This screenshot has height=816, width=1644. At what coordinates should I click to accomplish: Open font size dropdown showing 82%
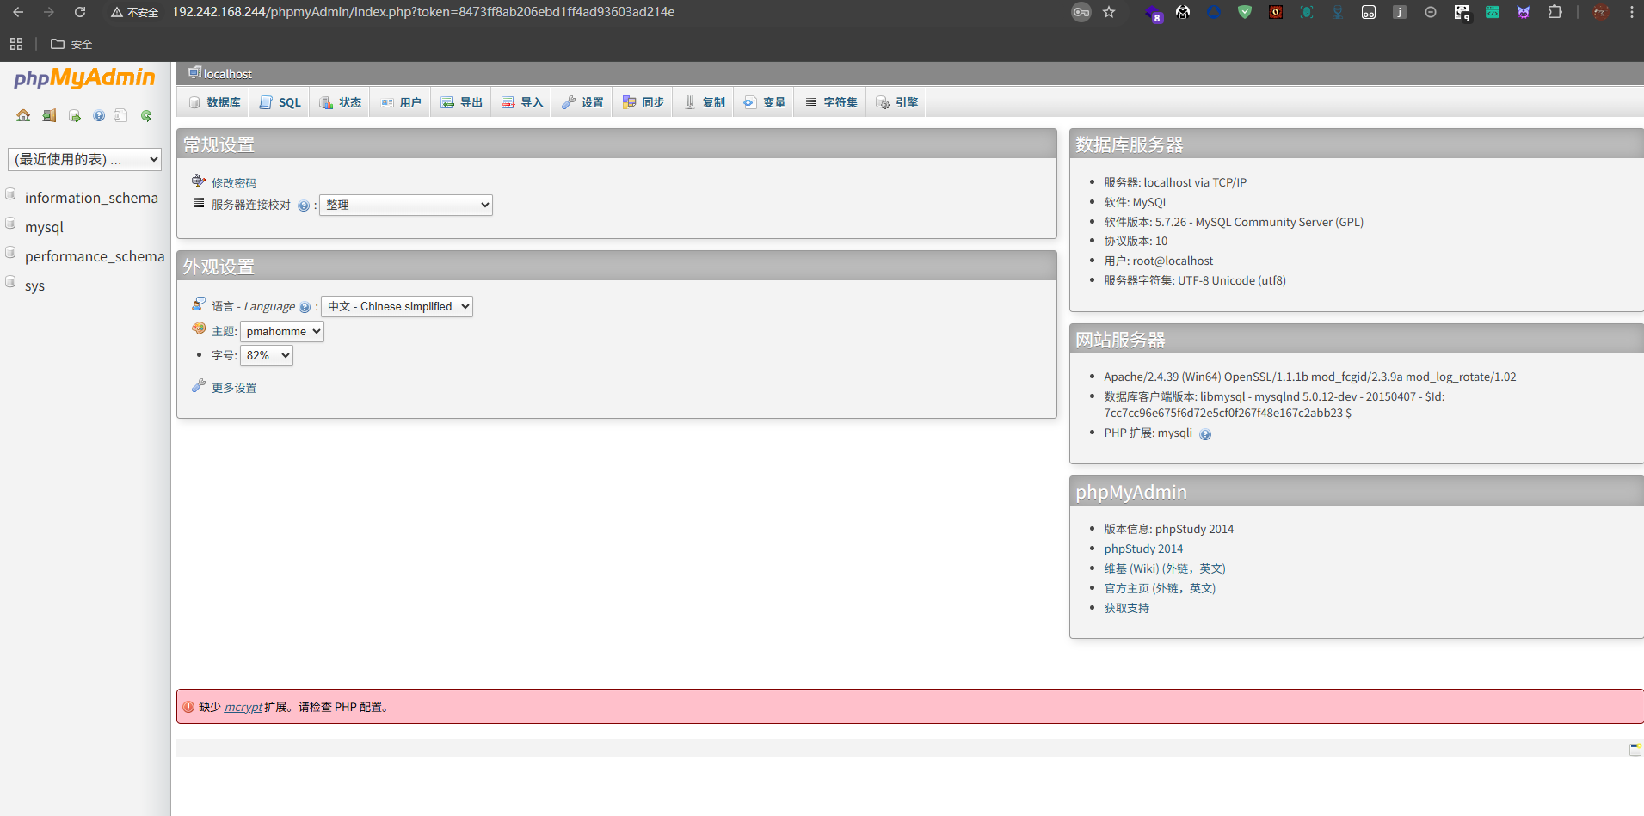(x=267, y=355)
